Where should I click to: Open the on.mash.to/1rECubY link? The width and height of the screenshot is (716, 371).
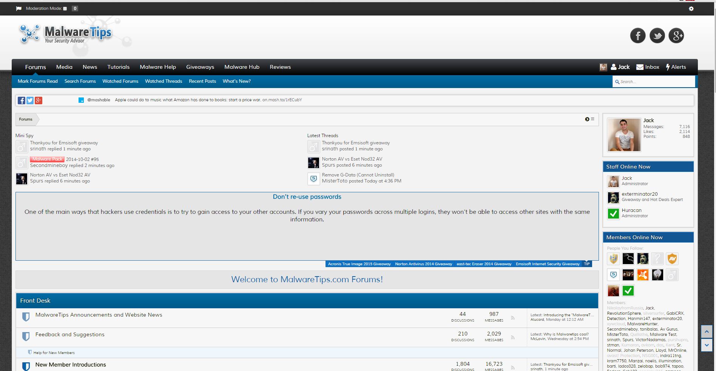[x=282, y=100]
